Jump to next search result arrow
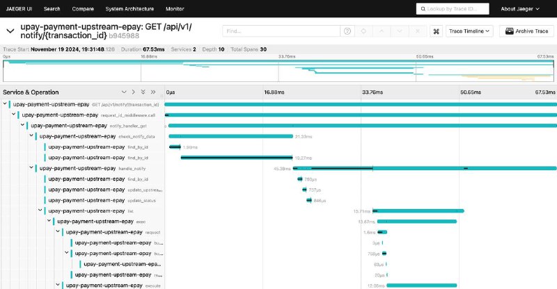Viewport: 557px width, 289px height. click(x=400, y=31)
